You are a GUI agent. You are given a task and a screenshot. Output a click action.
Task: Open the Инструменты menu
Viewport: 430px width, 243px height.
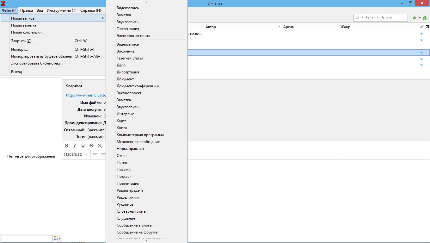point(61,10)
